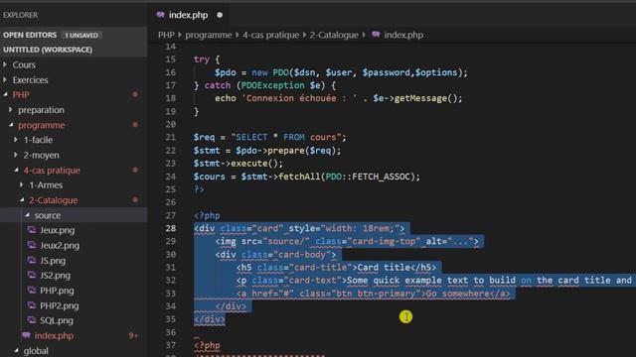Select the global folder label
This screenshot has width=636, height=357.
[x=36, y=351]
